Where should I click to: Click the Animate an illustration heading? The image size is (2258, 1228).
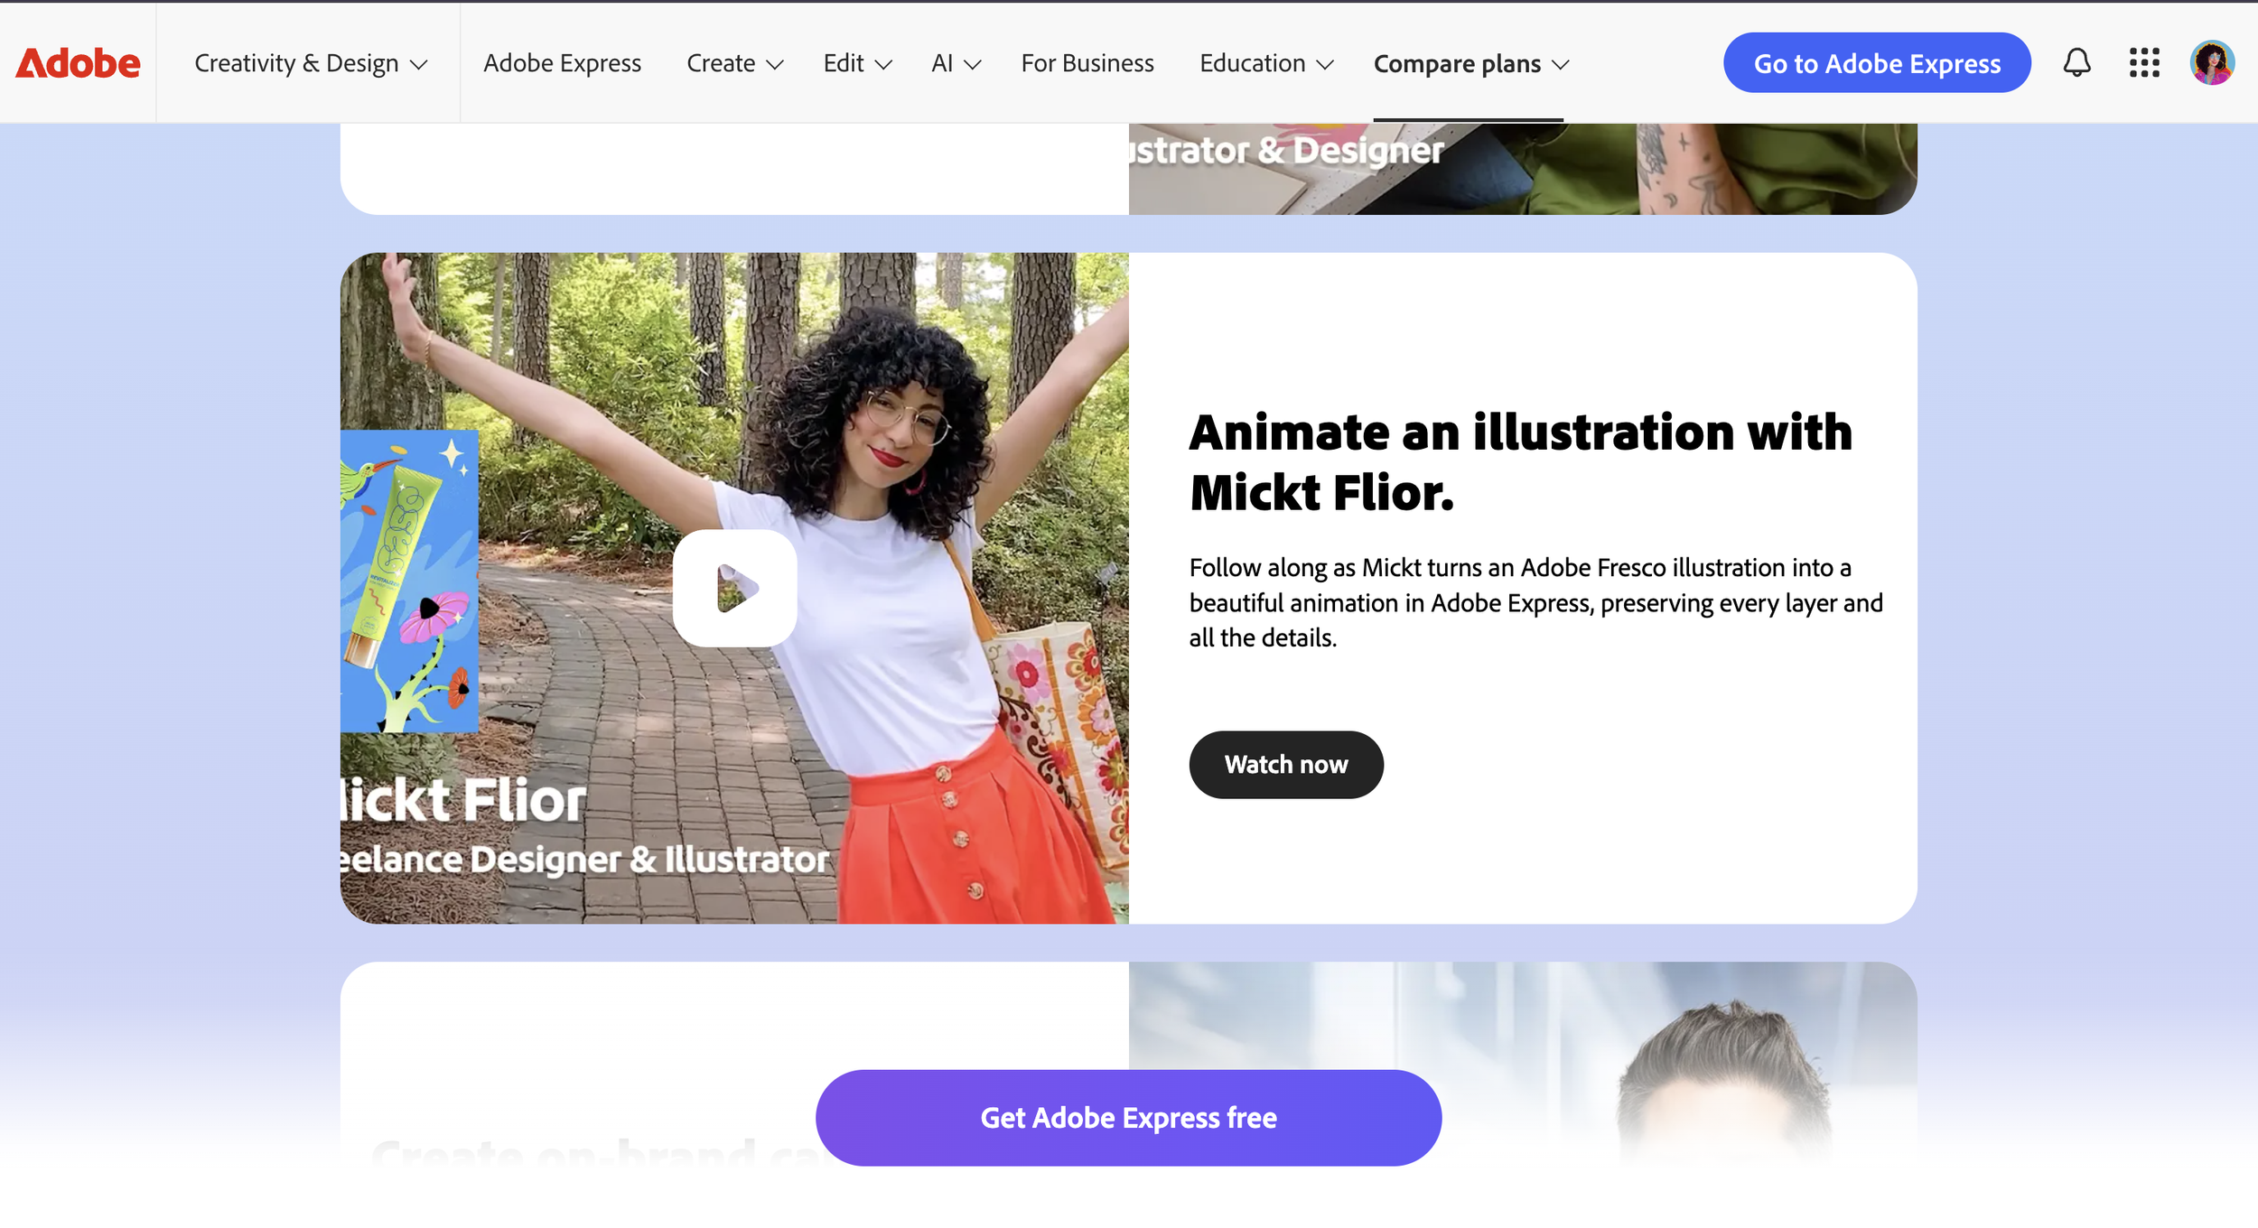point(1520,461)
